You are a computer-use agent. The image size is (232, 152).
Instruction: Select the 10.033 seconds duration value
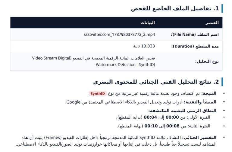[144, 46]
